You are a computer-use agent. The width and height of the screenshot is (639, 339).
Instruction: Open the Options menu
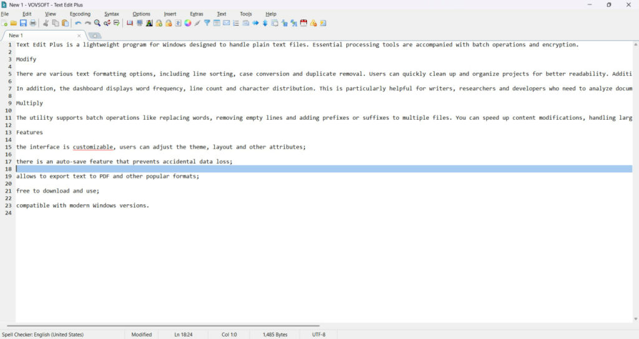pos(142,14)
